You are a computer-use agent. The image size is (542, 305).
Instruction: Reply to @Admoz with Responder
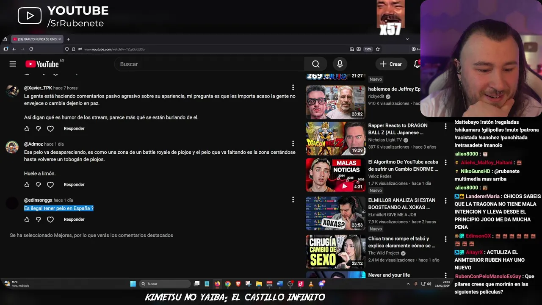point(74,185)
